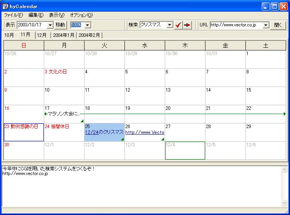Select the 12/4 cell with green border

click(185, 150)
